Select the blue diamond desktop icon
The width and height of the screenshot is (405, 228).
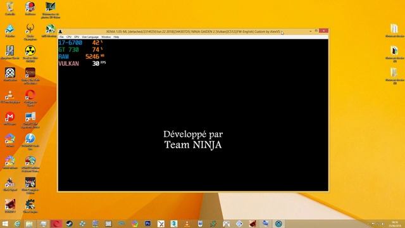click(10, 30)
